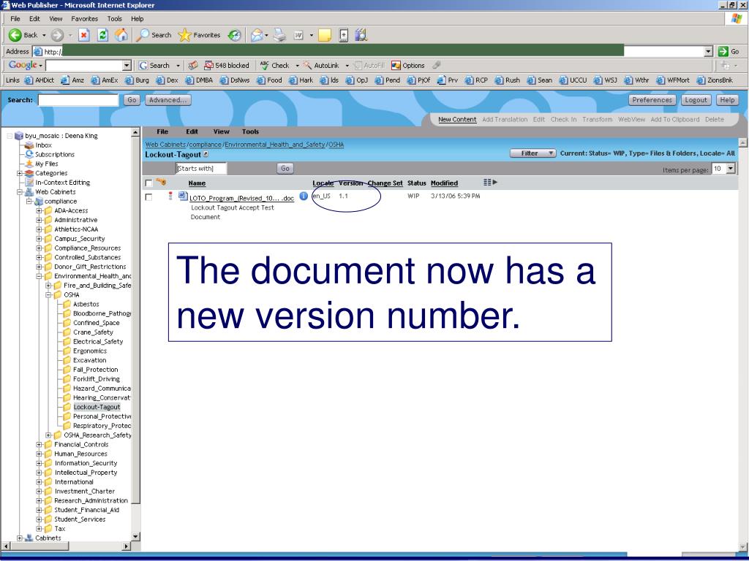Click the Word document icon of LOTO_Program file
749x561 pixels.
(182, 196)
